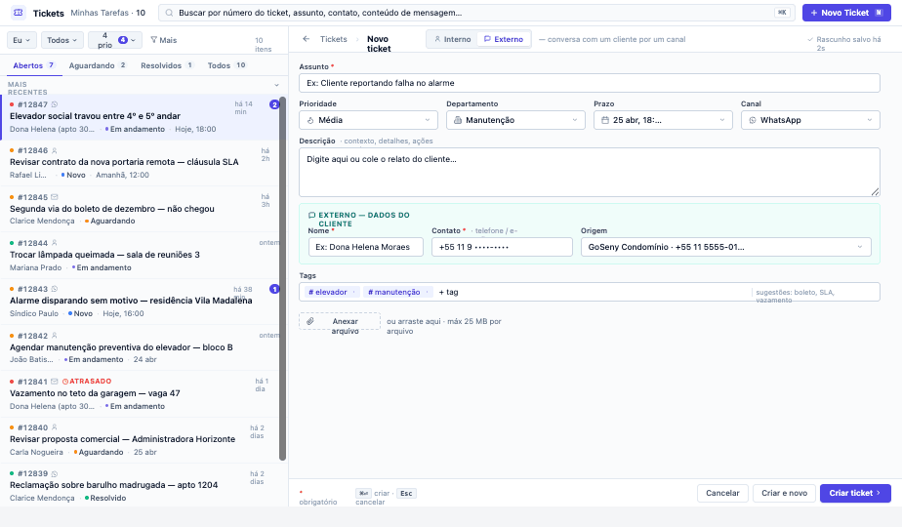The width and height of the screenshot is (902, 527).
Task: Switch ticket type to Externo
Action: (x=504, y=39)
